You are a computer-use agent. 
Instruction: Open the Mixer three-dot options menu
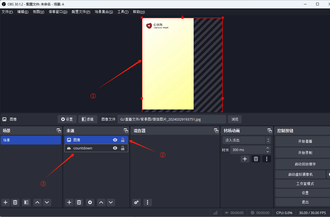click(148, 202)
